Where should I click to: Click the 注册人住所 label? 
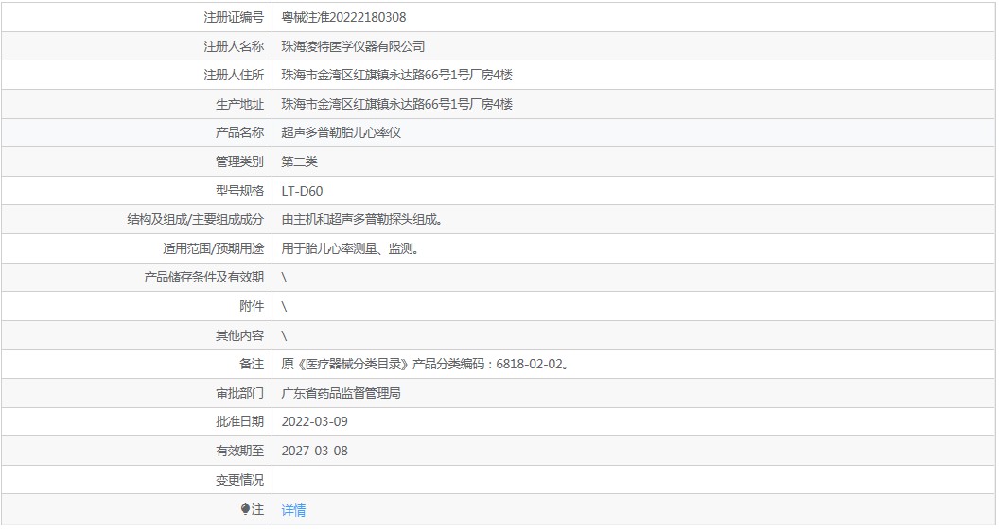(233, 75)
